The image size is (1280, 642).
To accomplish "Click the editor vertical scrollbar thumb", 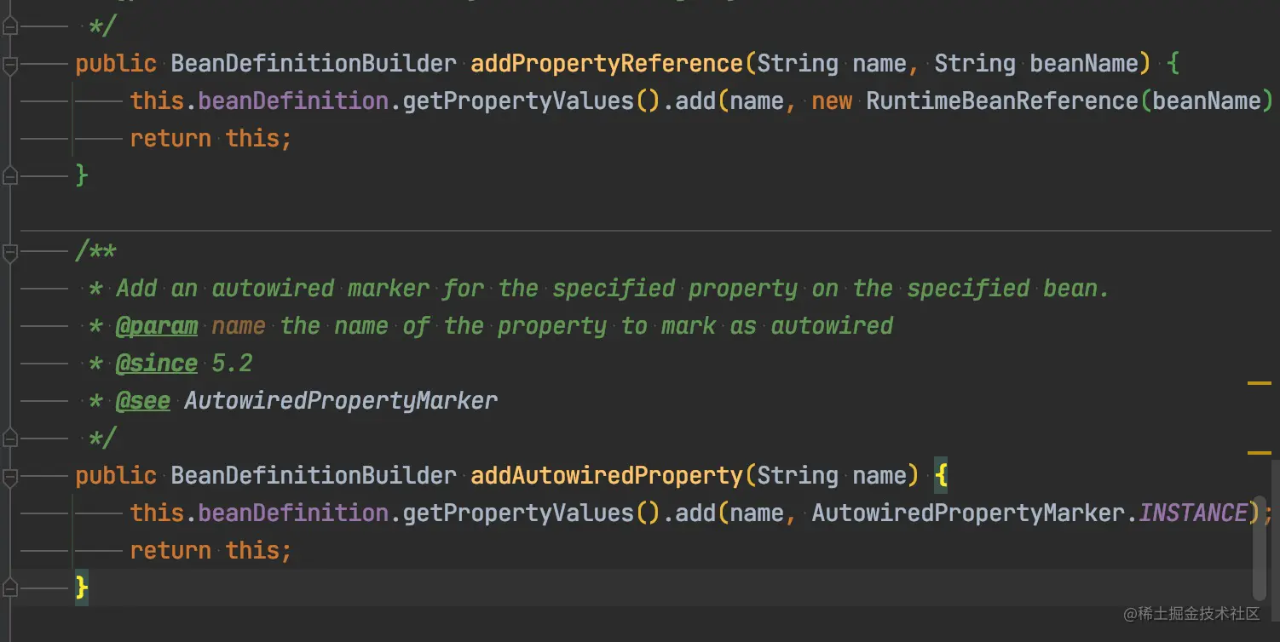I will click(x=1260, y=548).
